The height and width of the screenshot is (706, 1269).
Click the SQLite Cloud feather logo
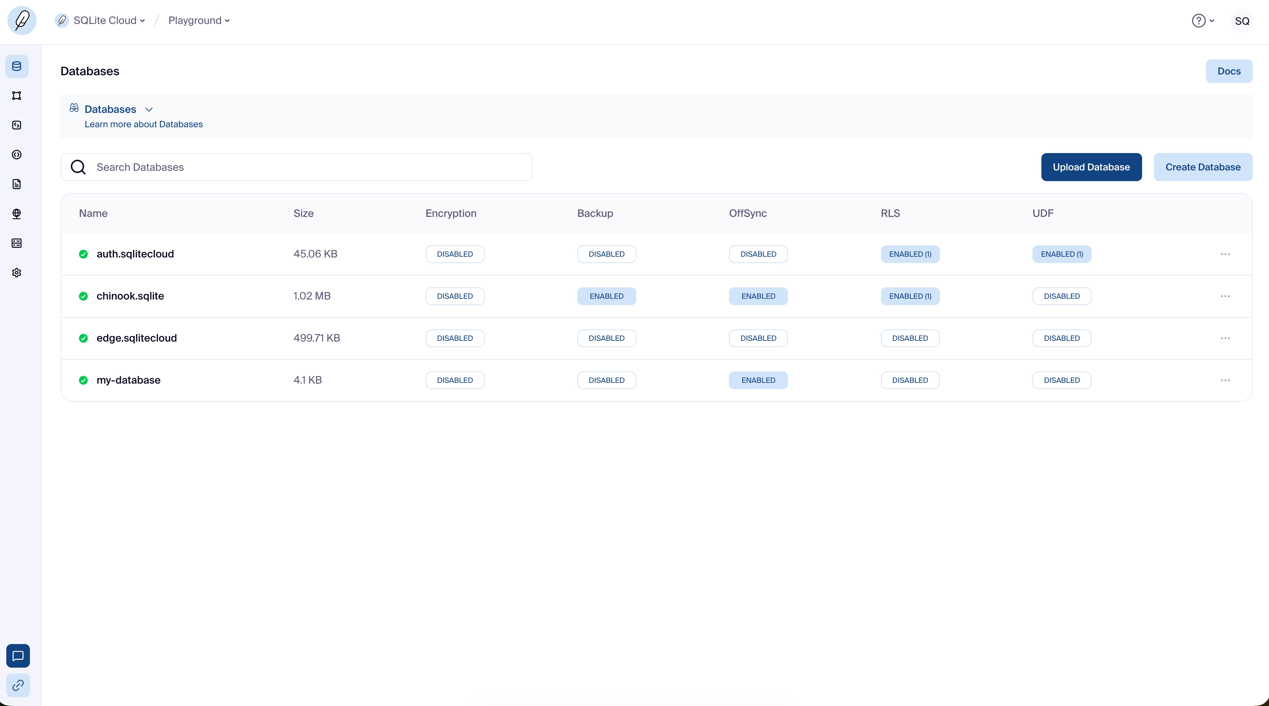point(22,21)
